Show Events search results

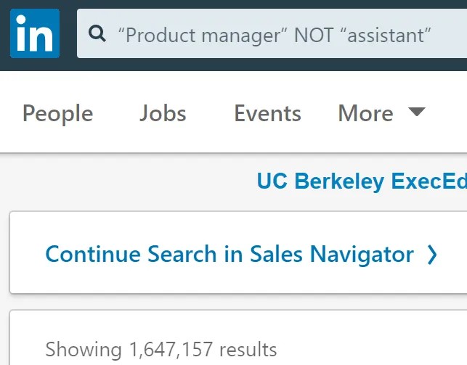267,113
